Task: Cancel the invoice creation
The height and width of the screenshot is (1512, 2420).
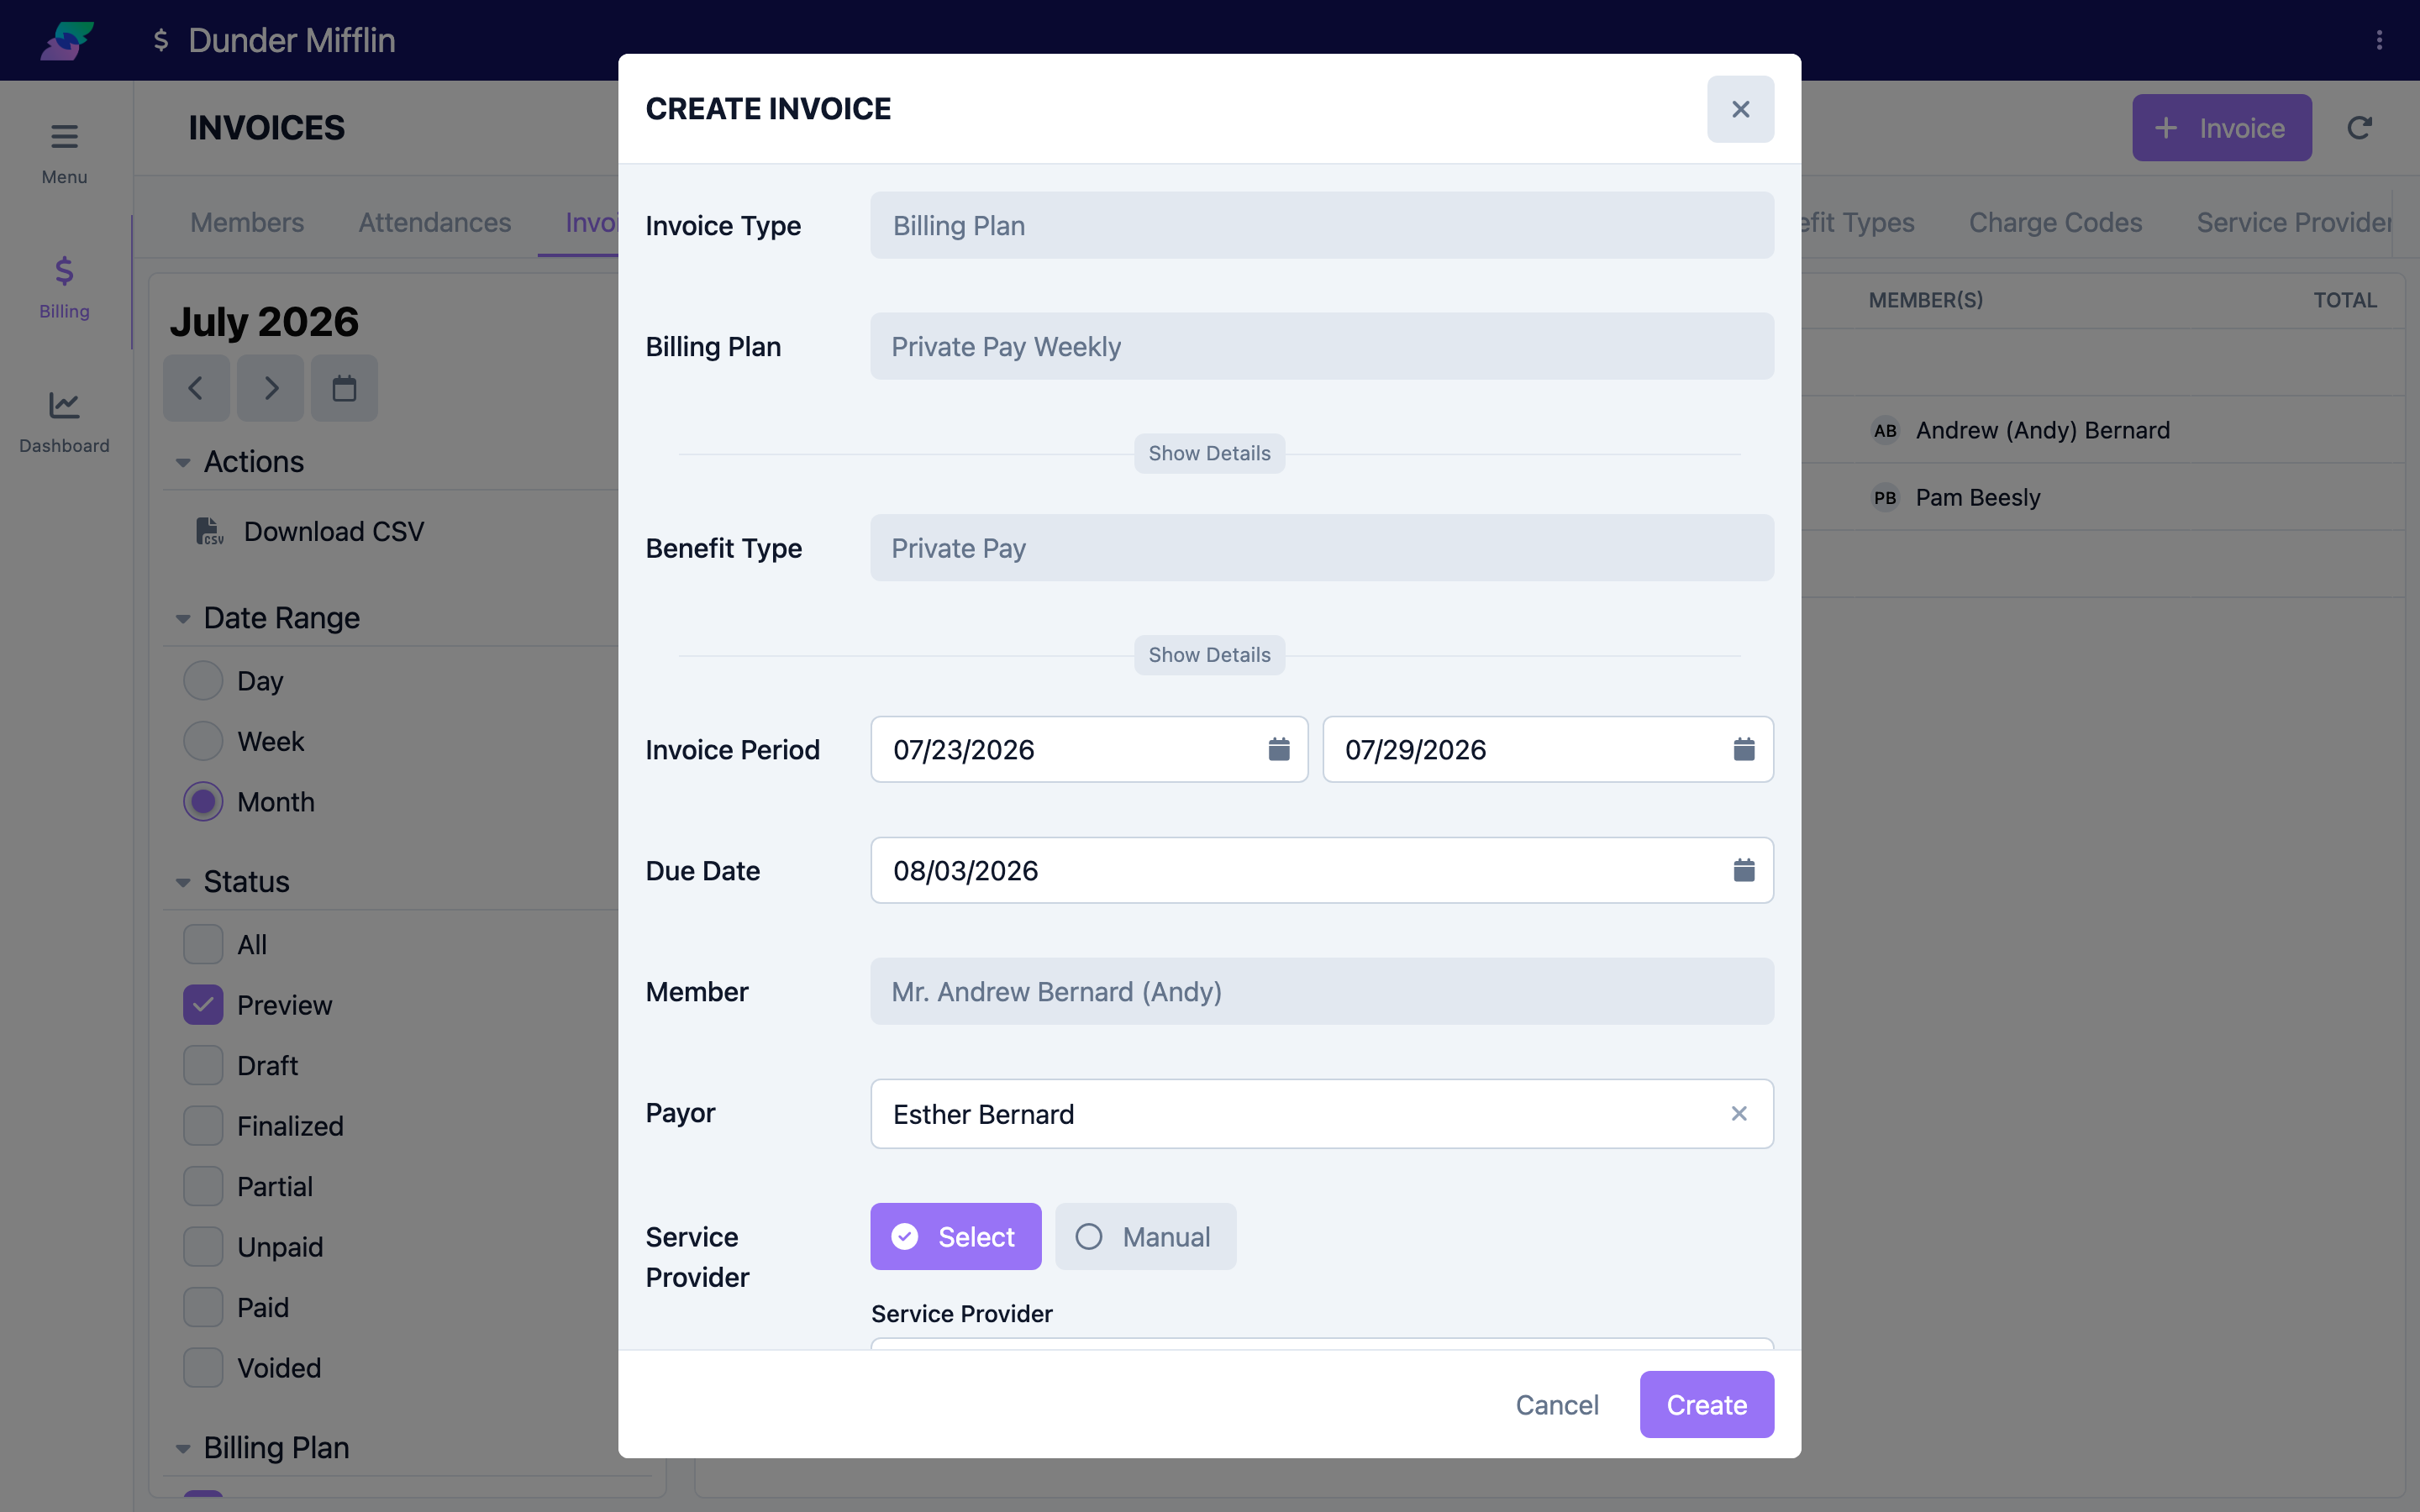Action: coord(1557,1404)
